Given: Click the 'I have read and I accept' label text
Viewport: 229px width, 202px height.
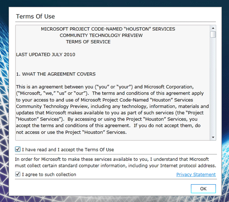Looking at the screenshot, I should pyautogui.click(x=68, y=149).
